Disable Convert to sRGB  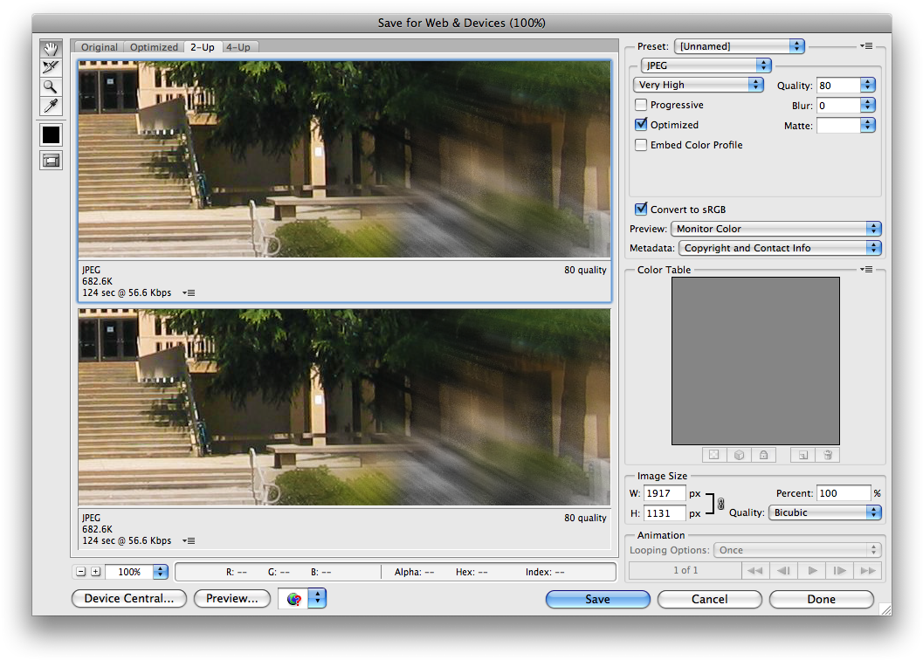pyautogui.click(x=641, y=209)
